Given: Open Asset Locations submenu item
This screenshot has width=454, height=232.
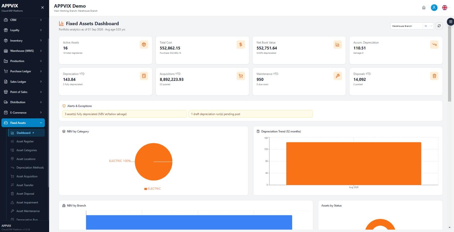Looking at the screenshot, I should (x=26, y=159).
